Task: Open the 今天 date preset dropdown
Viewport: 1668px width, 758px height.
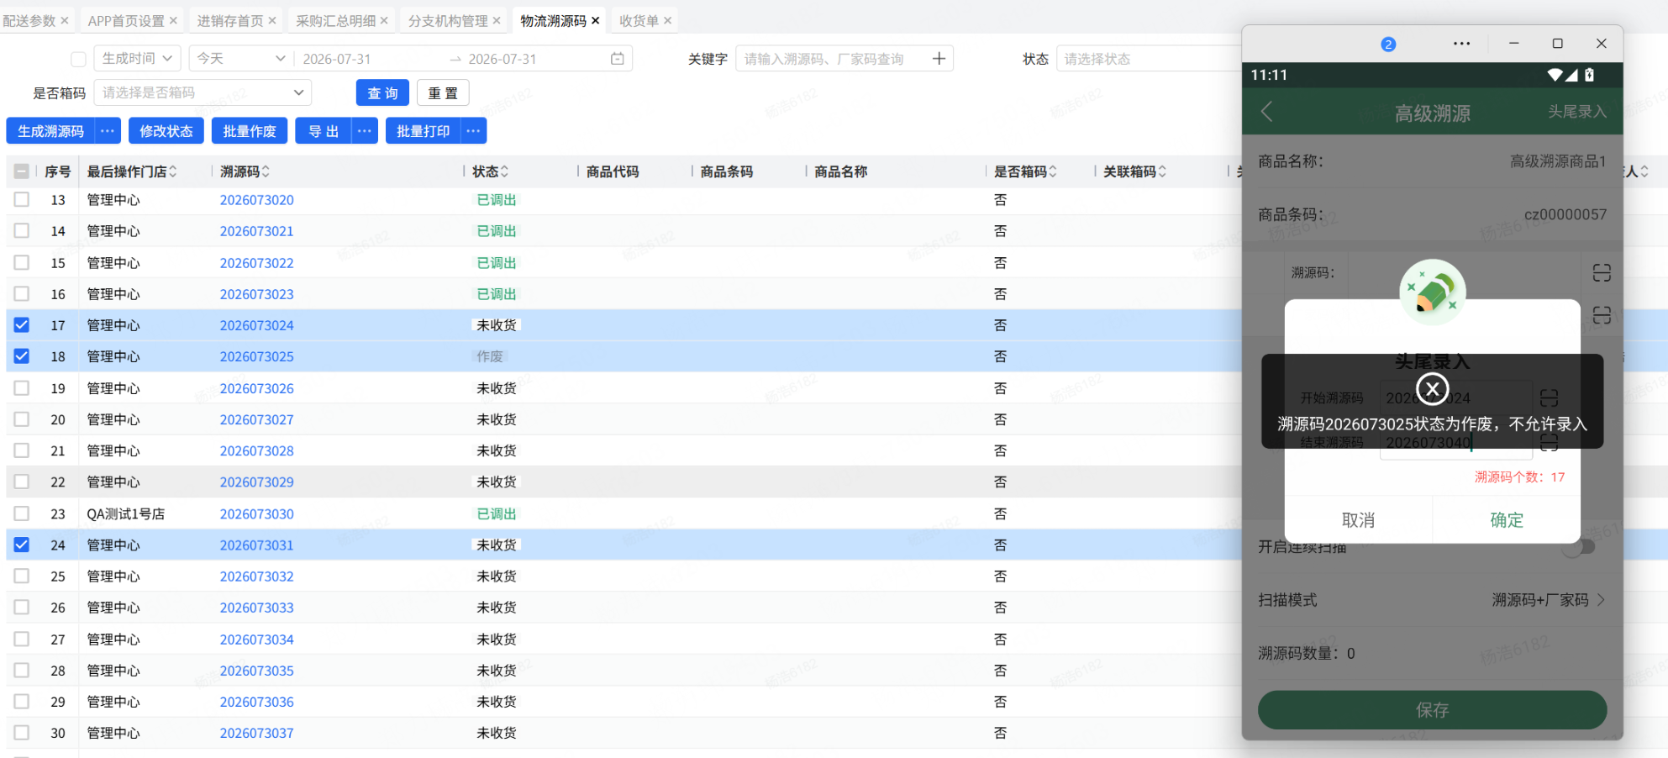Action: (x=241, y=59)
